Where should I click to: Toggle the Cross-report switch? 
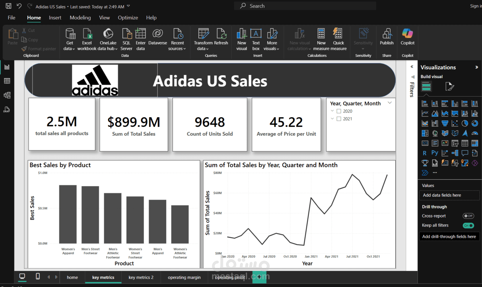468,216
